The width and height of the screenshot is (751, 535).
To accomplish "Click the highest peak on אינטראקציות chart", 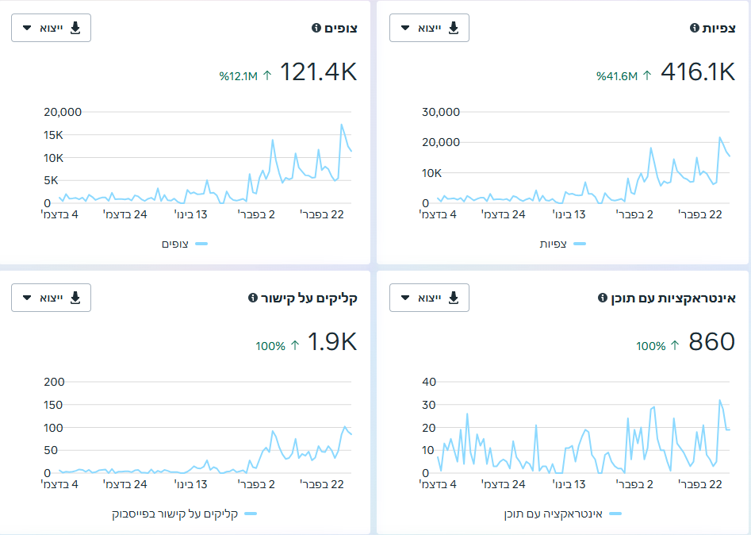I will point(720,400).
